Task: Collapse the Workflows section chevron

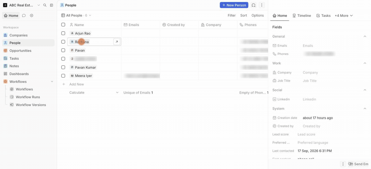Action: tap(52, 82)
